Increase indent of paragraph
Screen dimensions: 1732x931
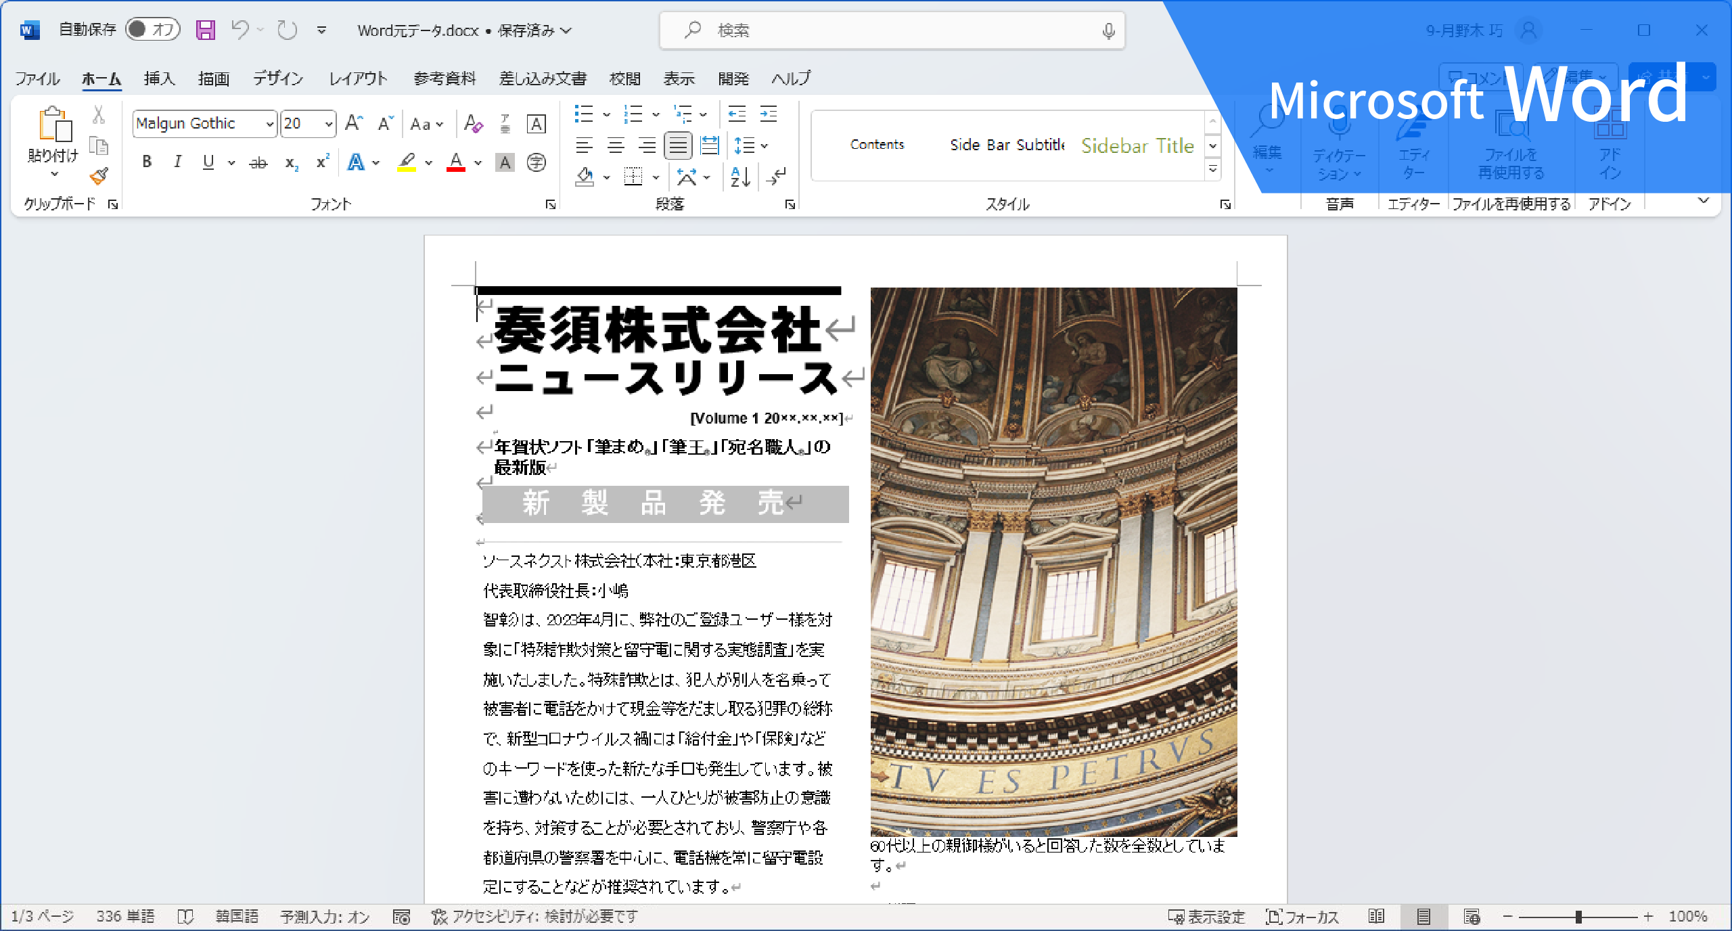pos(769,114)
